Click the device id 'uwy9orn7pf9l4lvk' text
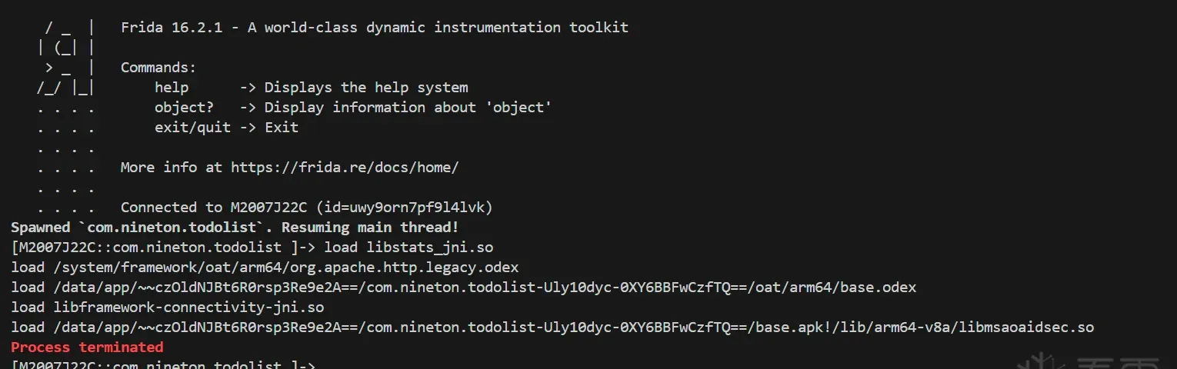Image resolution: width=1177 pixels, height=369 pixels. (x=417, y=208)
